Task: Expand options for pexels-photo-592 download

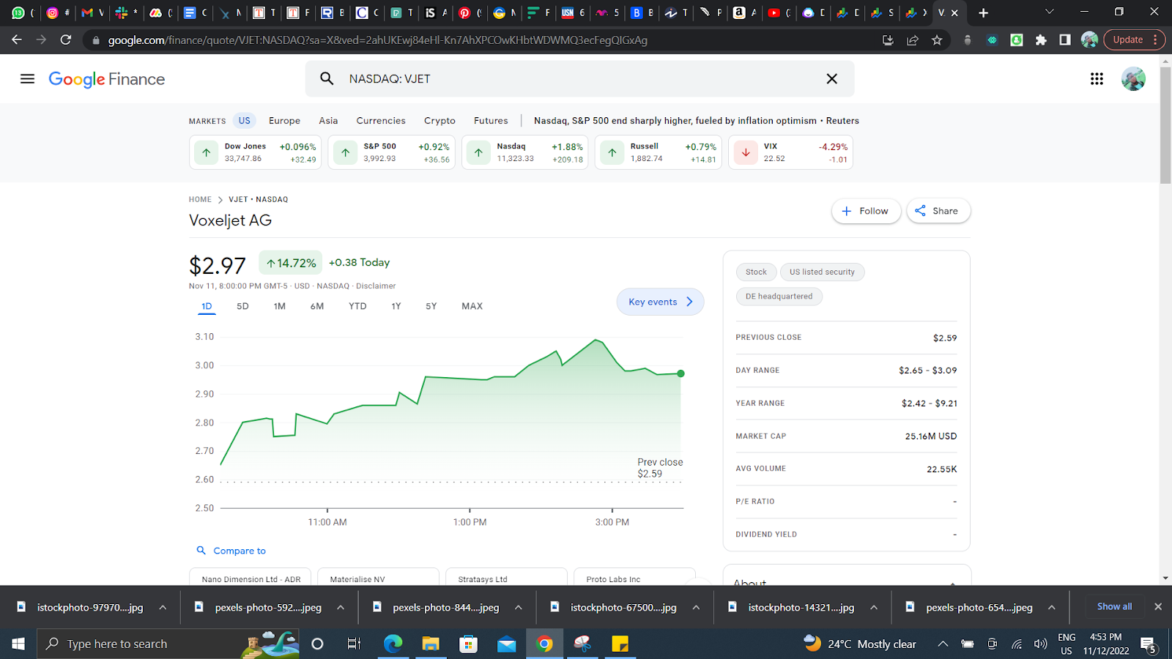Action: pyautogui.click(x=341, y=608)
